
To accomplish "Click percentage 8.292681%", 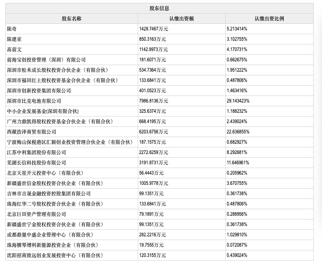I will [x=237, y=152].
